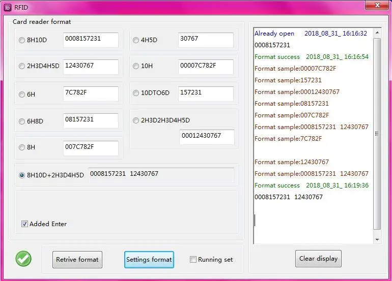Viewport: 392px width, 281px height.
Task: Click the log panel scrollbar thumb
Action: [x=377, y=134]
